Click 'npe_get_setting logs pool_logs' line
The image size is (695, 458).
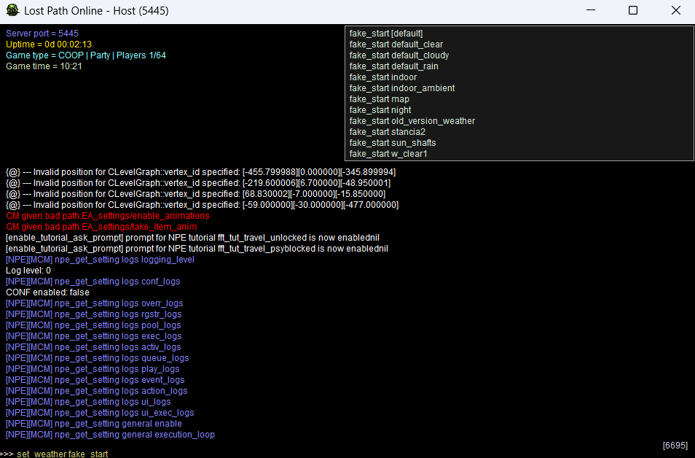(93, 325)
